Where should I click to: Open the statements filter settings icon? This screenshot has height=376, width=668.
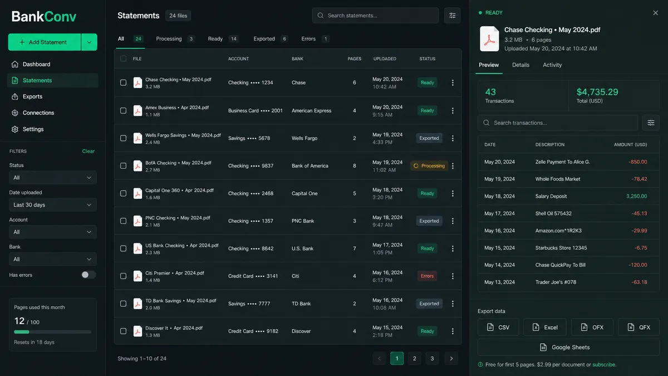pyautogui.click(x=452, y=16)
